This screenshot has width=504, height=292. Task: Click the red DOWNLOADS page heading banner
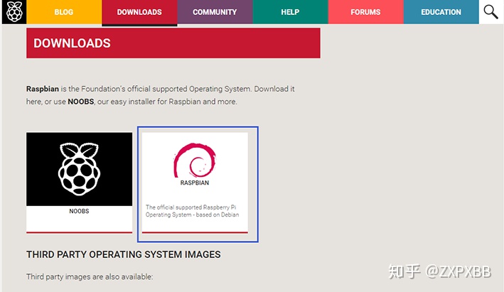(173, 43)
